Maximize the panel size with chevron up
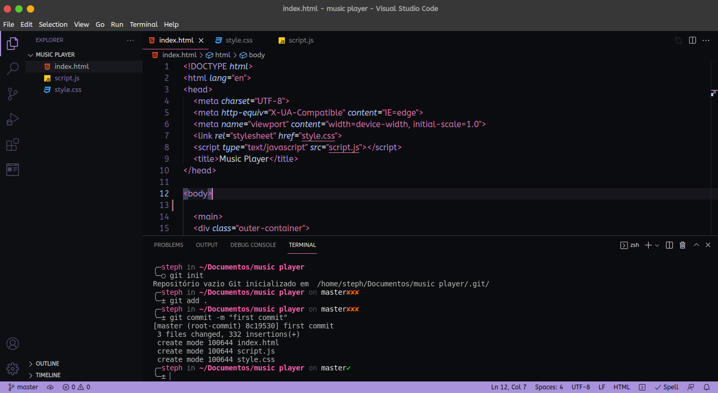 [696, 245]
